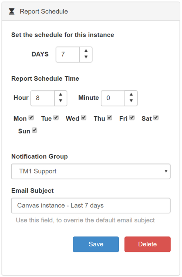
Task: Decrease the DAYS value with down arrow
Action: [86, 57]
